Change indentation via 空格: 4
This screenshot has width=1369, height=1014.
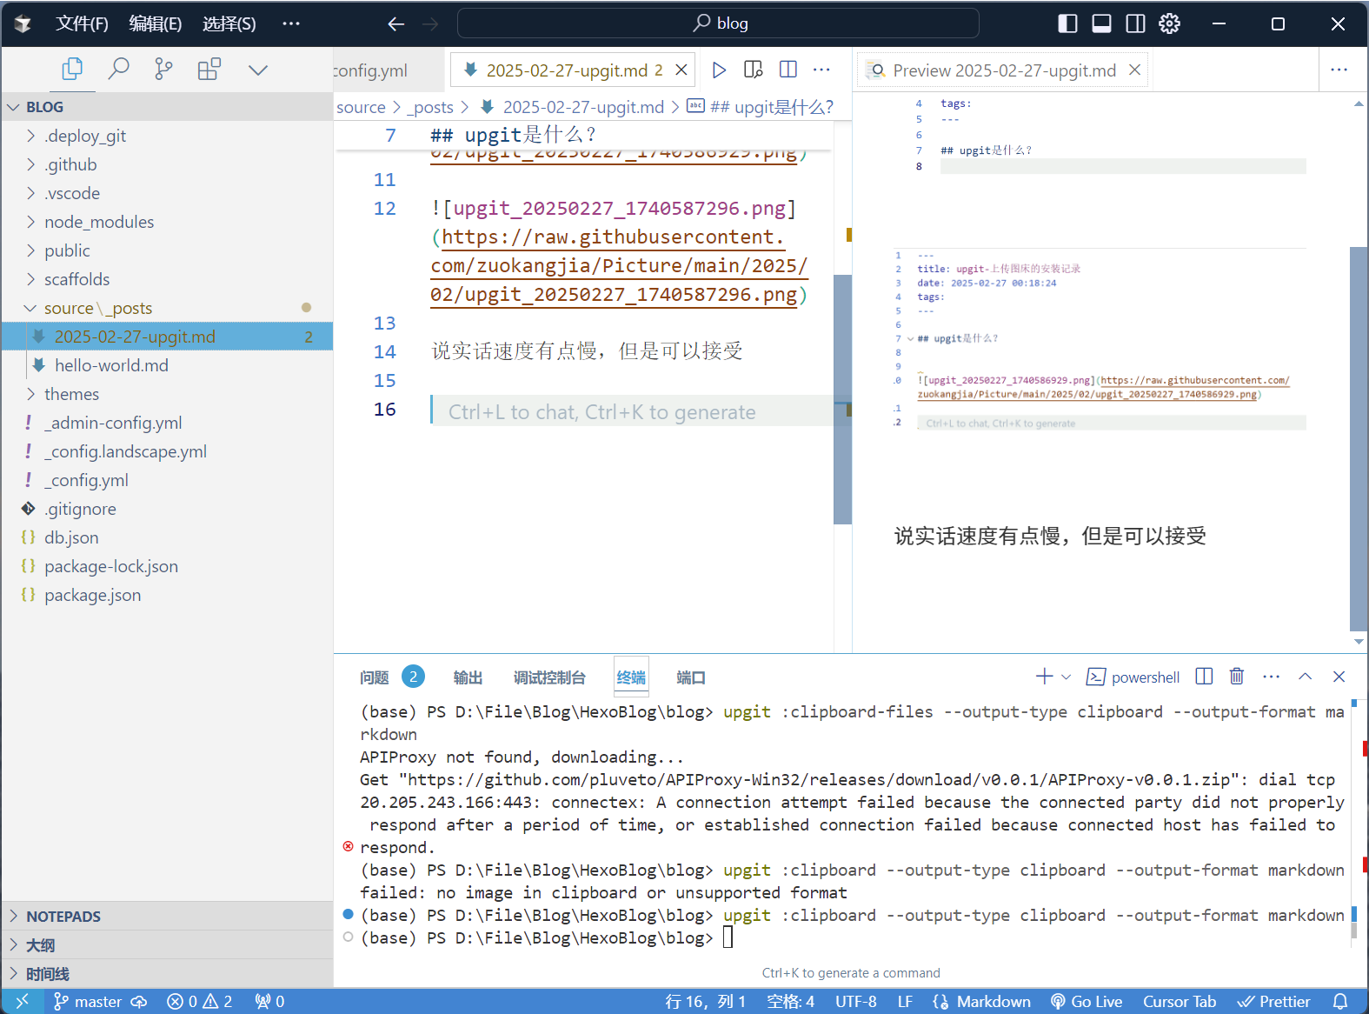coord(791,1001)
